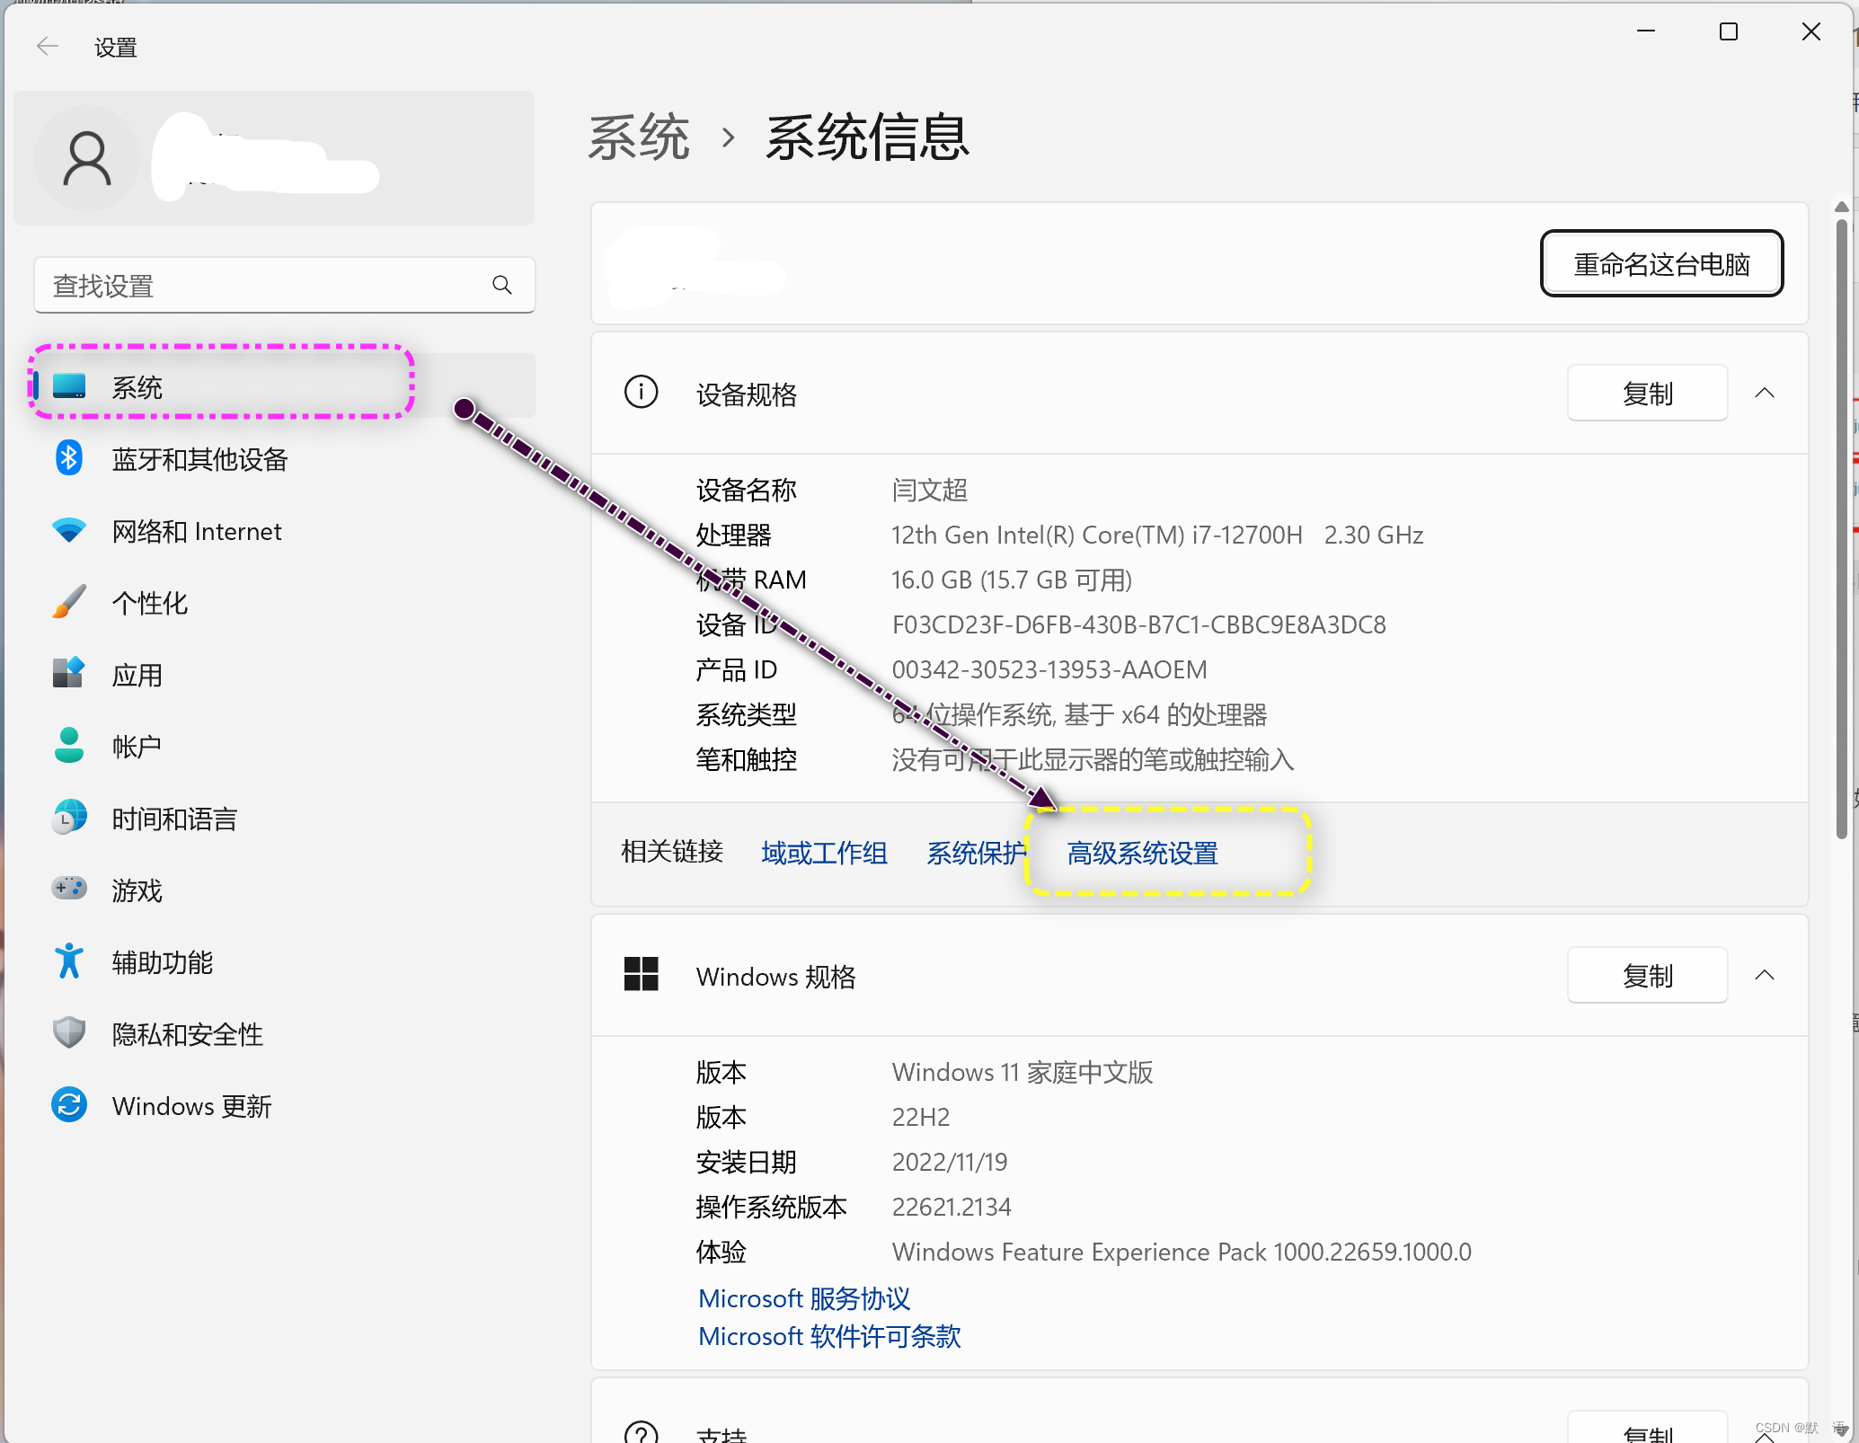Viewport: 1859px width, 1443px height.
Task: Open the Apps sidebar icon
Action: point(68,674)
